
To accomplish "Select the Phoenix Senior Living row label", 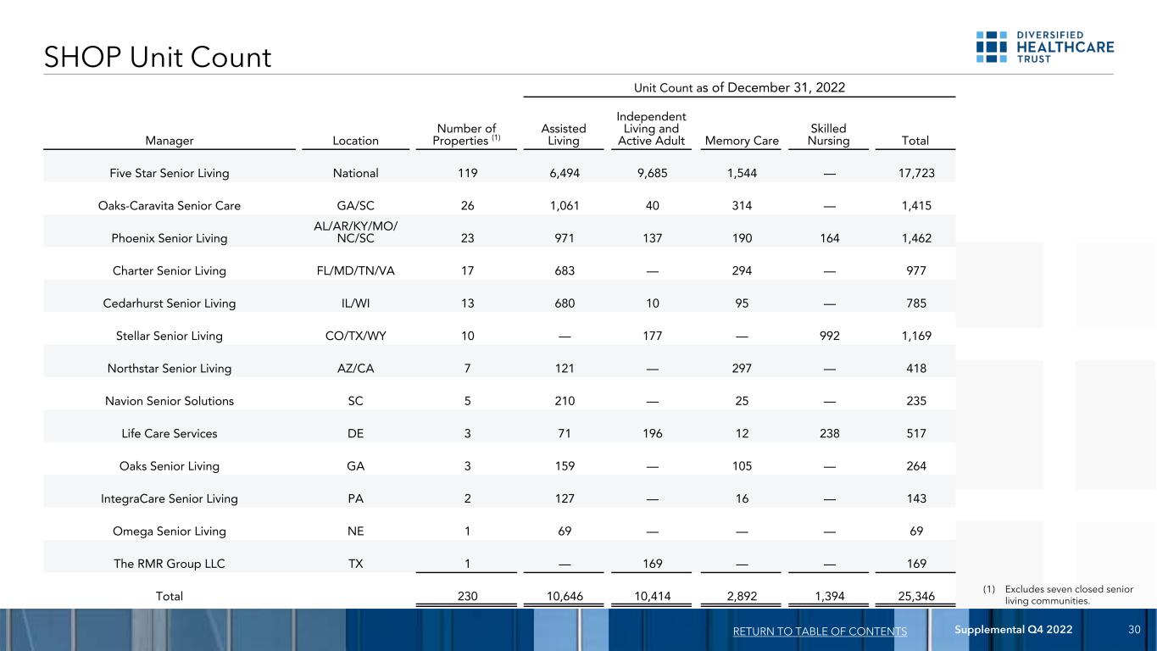I will coord(170,238).
